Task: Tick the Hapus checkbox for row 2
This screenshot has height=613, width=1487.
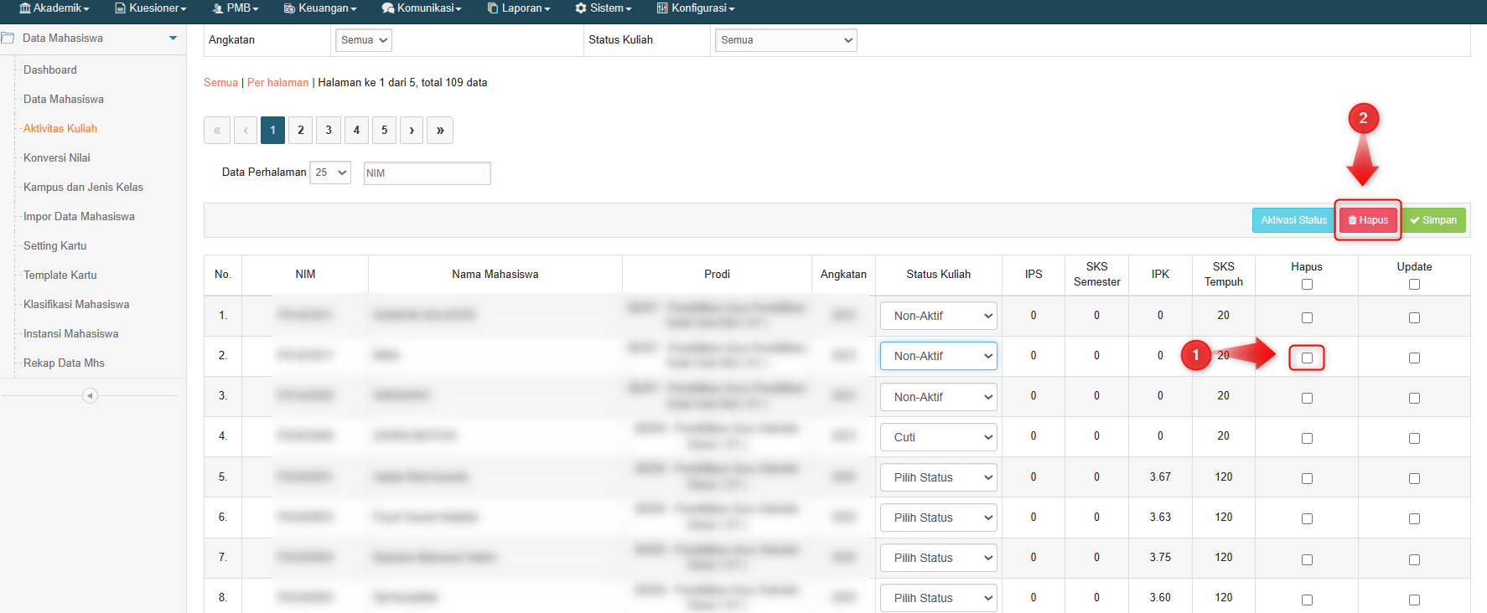Action: pos(1307,358)
